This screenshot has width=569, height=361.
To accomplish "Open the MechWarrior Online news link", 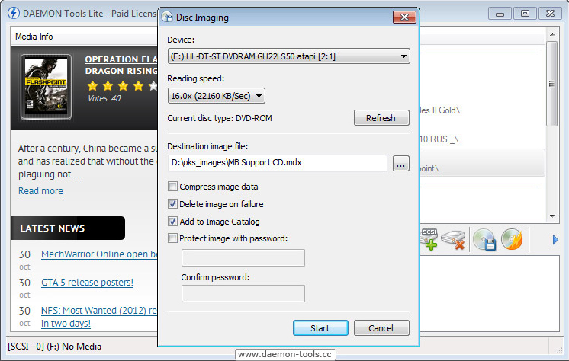I will coord(99,254).
